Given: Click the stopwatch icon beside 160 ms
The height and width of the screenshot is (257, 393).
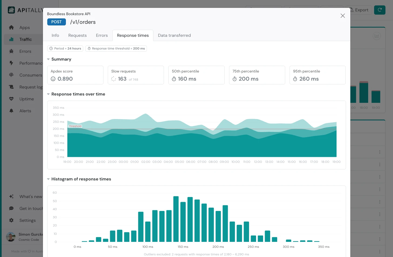Looking at the screenshot, I should click(174, 79).
